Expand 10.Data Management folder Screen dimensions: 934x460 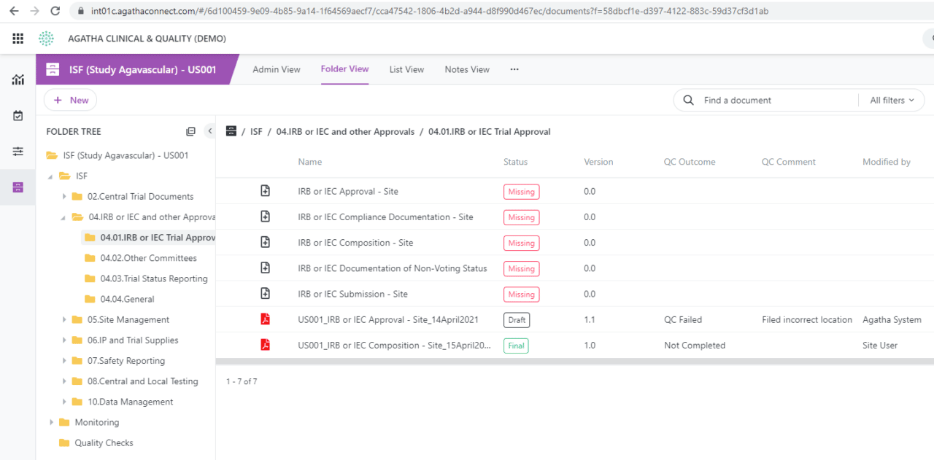[x=64, y=402]
